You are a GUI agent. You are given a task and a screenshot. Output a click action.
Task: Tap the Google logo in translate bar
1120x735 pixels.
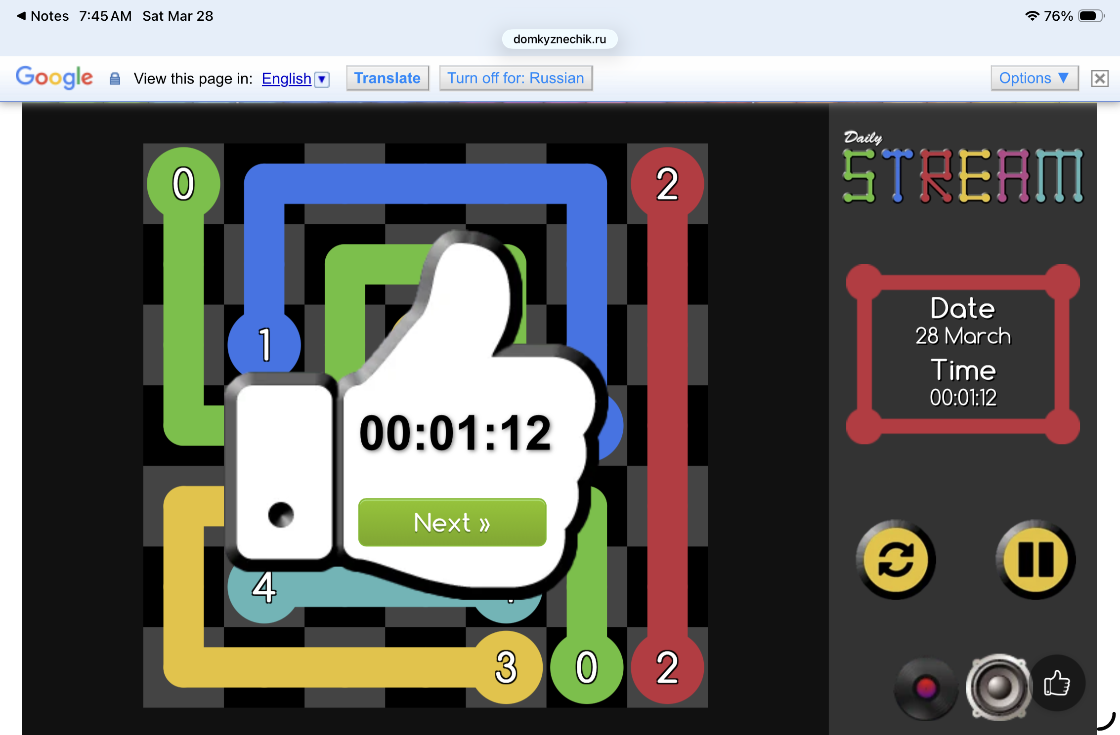54,78
